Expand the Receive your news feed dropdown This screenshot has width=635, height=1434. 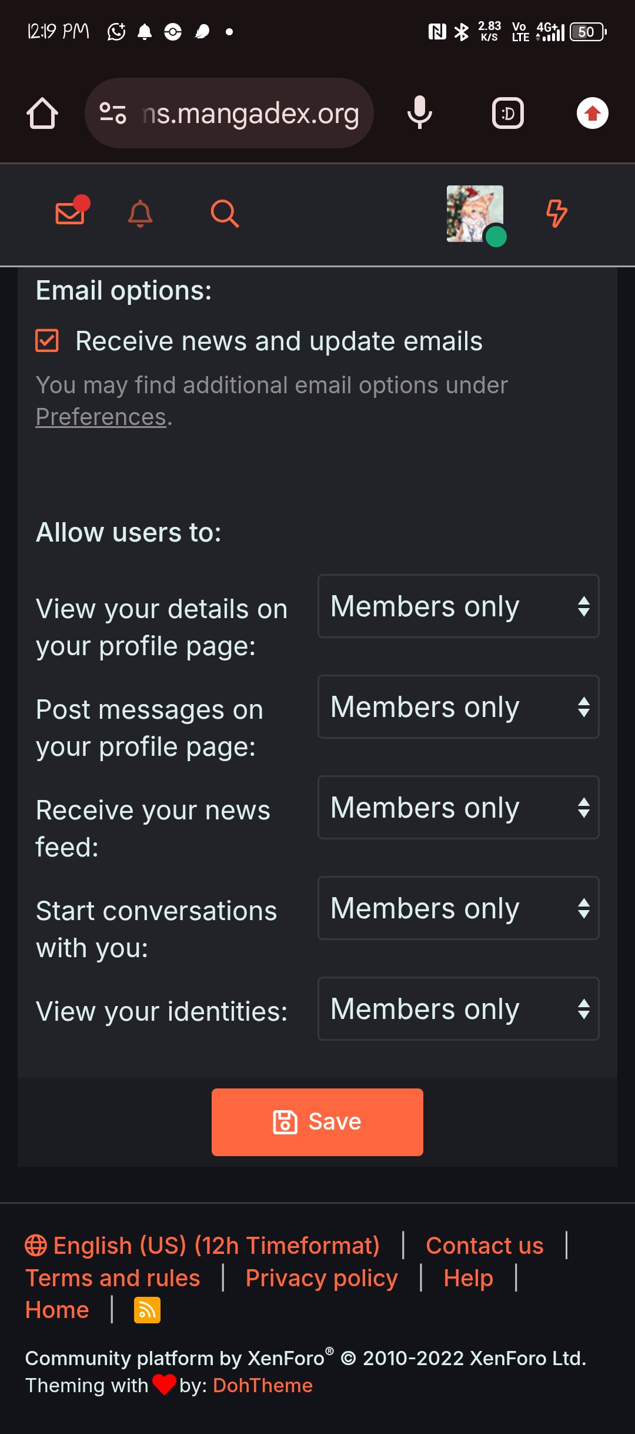point(458,808)
